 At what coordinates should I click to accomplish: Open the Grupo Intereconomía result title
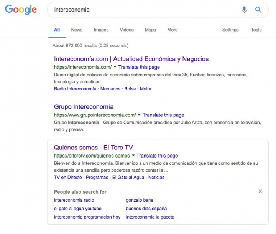pyautogui.click(x=84, y=107)
